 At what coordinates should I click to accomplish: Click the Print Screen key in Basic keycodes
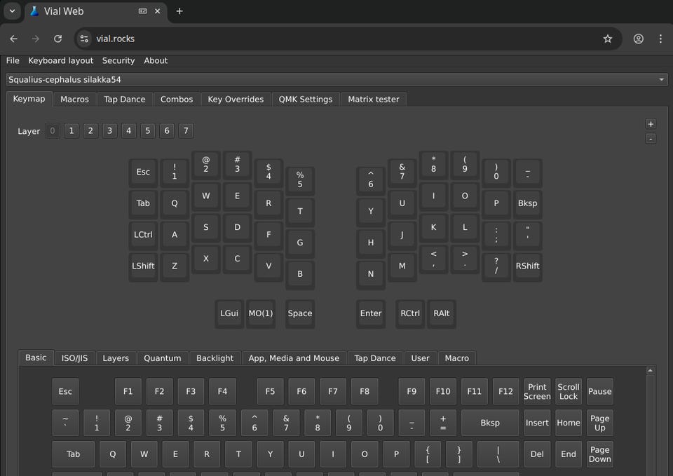tap(537, 392)
